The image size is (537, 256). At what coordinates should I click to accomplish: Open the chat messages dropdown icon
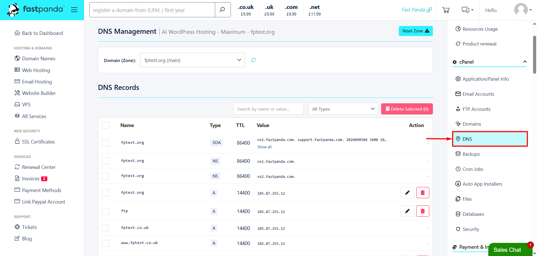[x=467, y=10]
